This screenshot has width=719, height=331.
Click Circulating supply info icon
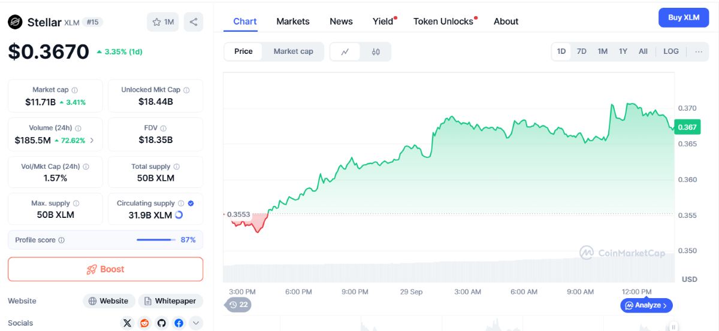point(181,204)
